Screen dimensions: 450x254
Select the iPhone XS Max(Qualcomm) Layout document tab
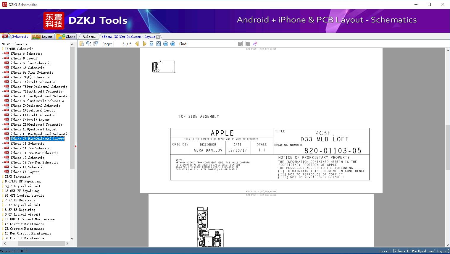128,37
